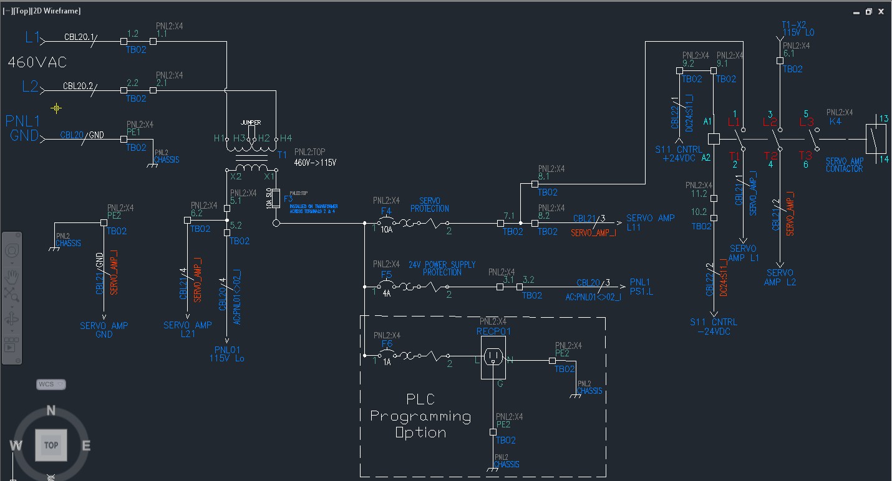Screen dimensions: 892x481
Task: Click the yellow UCS marker near L2 wire
Action: tap(56, 108)
